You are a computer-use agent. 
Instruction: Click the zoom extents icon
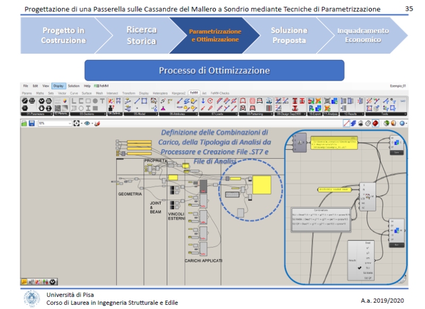pyautogui.click(x=76, y=123)
